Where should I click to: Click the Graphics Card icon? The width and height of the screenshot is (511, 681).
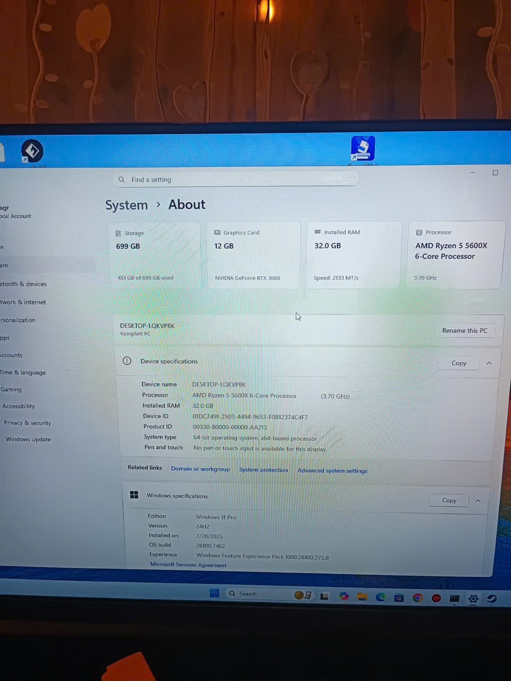pyautogui.click(x=217, y=232)
